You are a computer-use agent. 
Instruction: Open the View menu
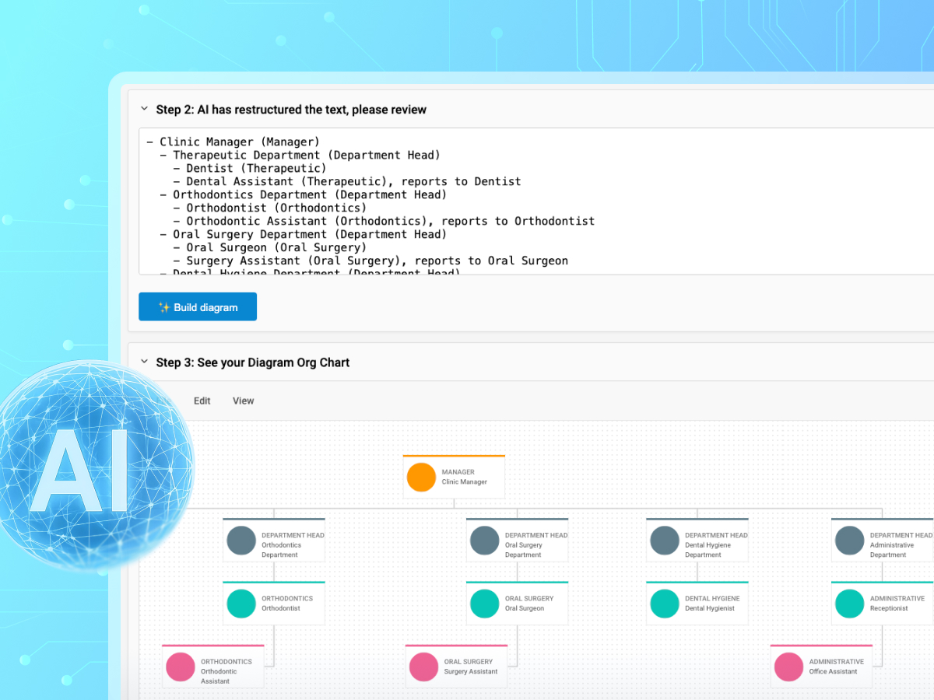pyautogui.click(x=243, y=401)
